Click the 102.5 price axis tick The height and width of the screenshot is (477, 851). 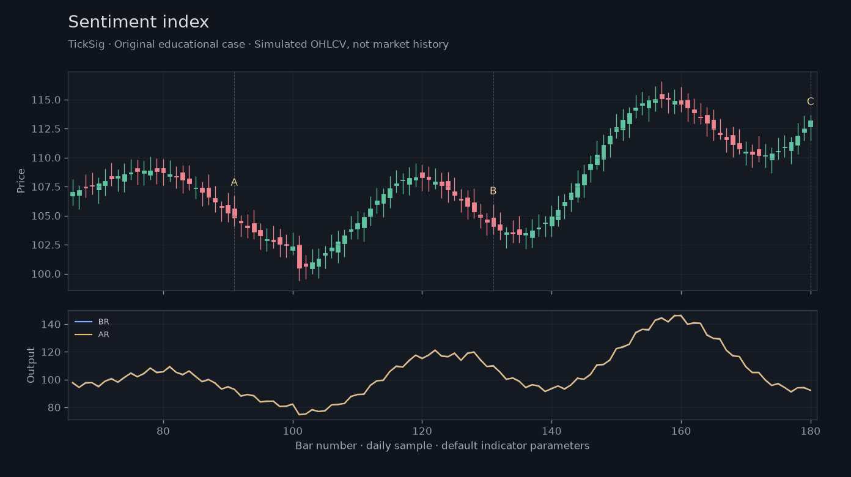click(46, 245)
